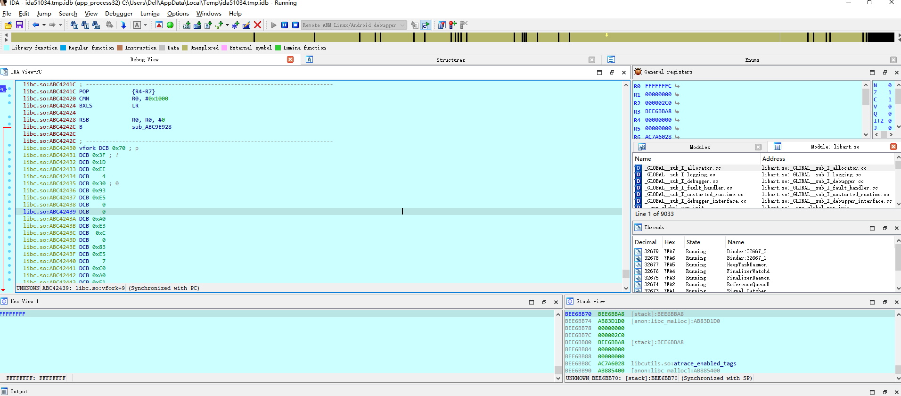
Task: Follow the jump arrow next to R0 value
Action: [x=677, y=86]
